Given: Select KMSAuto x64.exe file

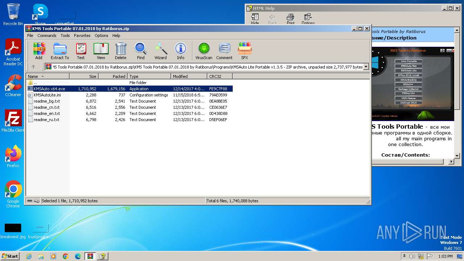Looking at the screenshot, I should tap(129, 89).
